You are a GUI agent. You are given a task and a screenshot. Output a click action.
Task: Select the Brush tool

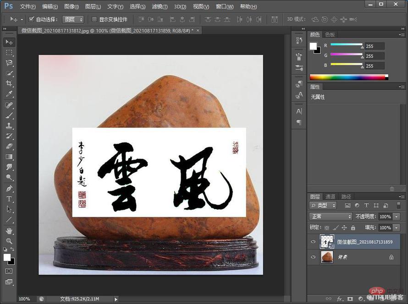point(9,116)
